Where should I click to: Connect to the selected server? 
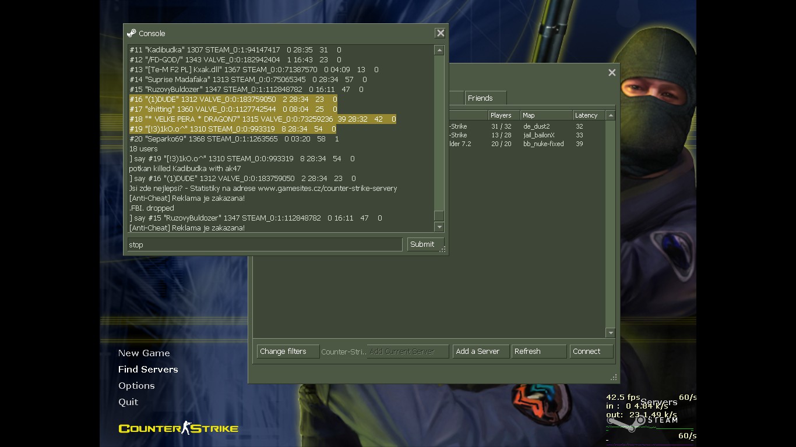click(x=591, y=352)
